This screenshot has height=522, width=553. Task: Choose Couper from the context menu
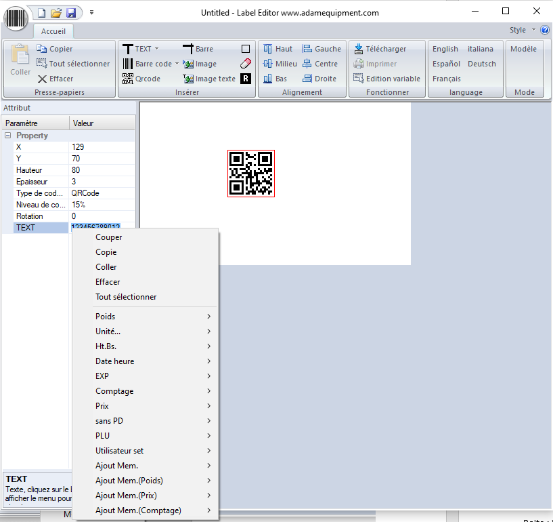point(109,237)
